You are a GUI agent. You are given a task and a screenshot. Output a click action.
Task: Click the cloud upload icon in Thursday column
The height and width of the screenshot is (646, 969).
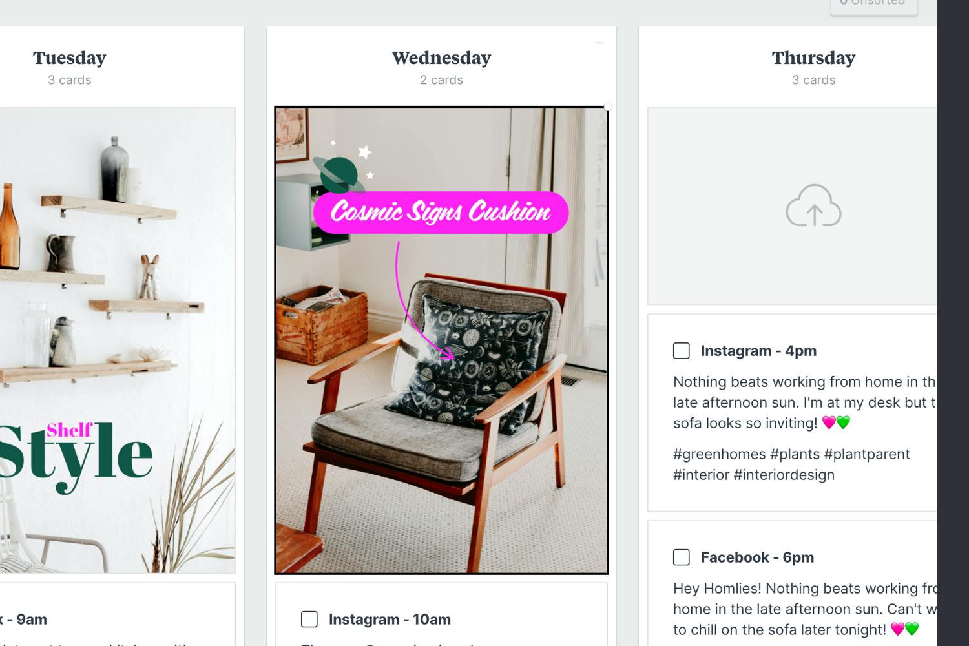813,205
